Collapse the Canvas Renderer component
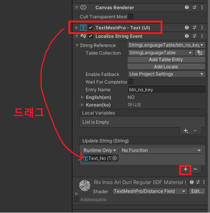 point(76,8)
